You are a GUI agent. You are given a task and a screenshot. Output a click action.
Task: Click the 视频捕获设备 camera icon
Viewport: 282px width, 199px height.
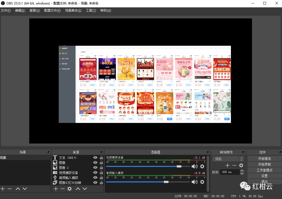coord(55,173)
